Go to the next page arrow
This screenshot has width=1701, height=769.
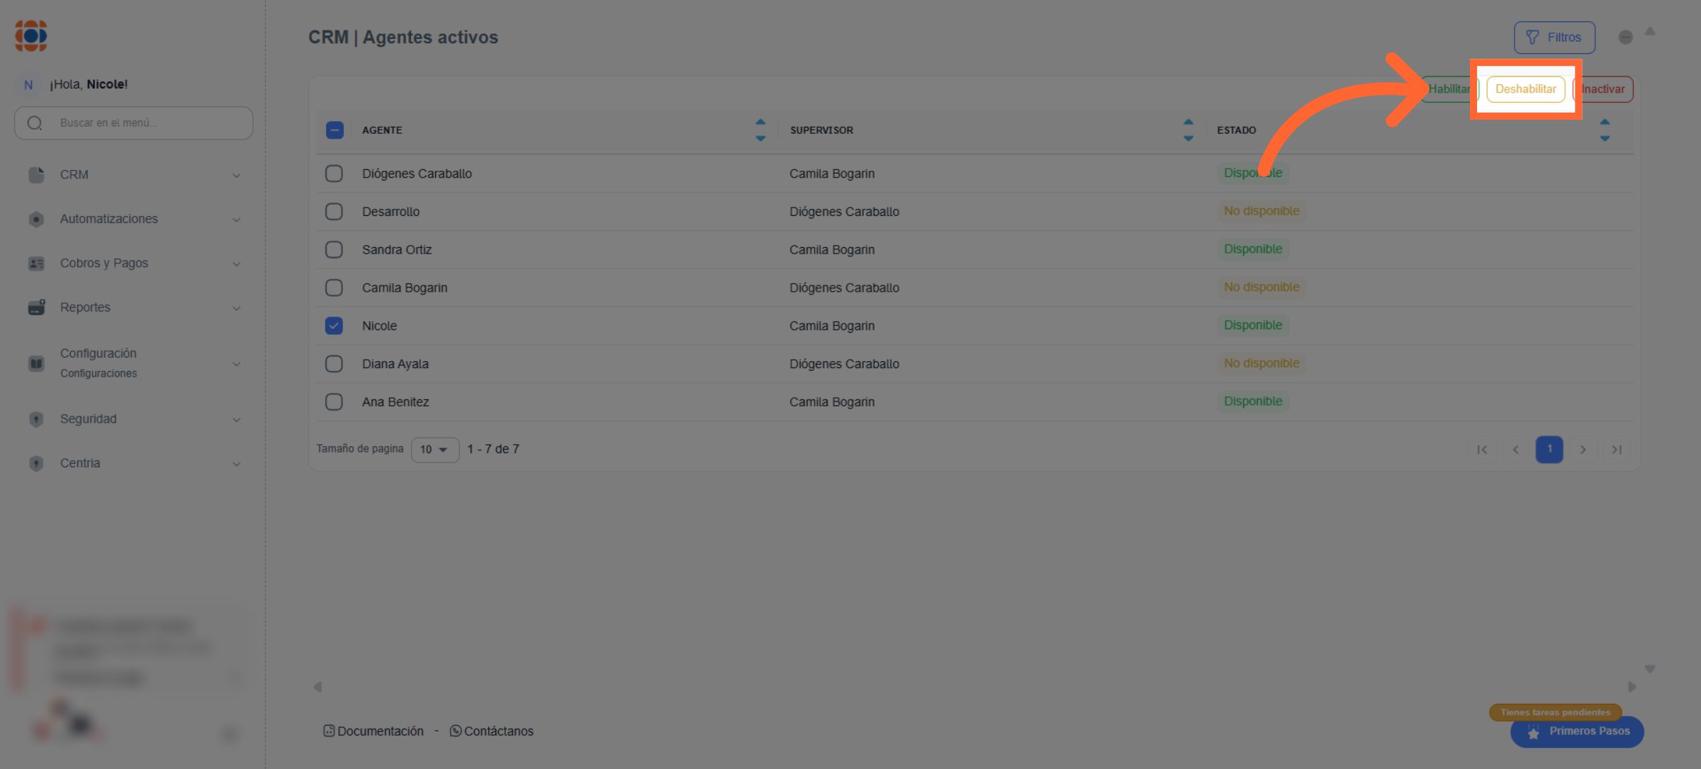(x=1583, y=450)
